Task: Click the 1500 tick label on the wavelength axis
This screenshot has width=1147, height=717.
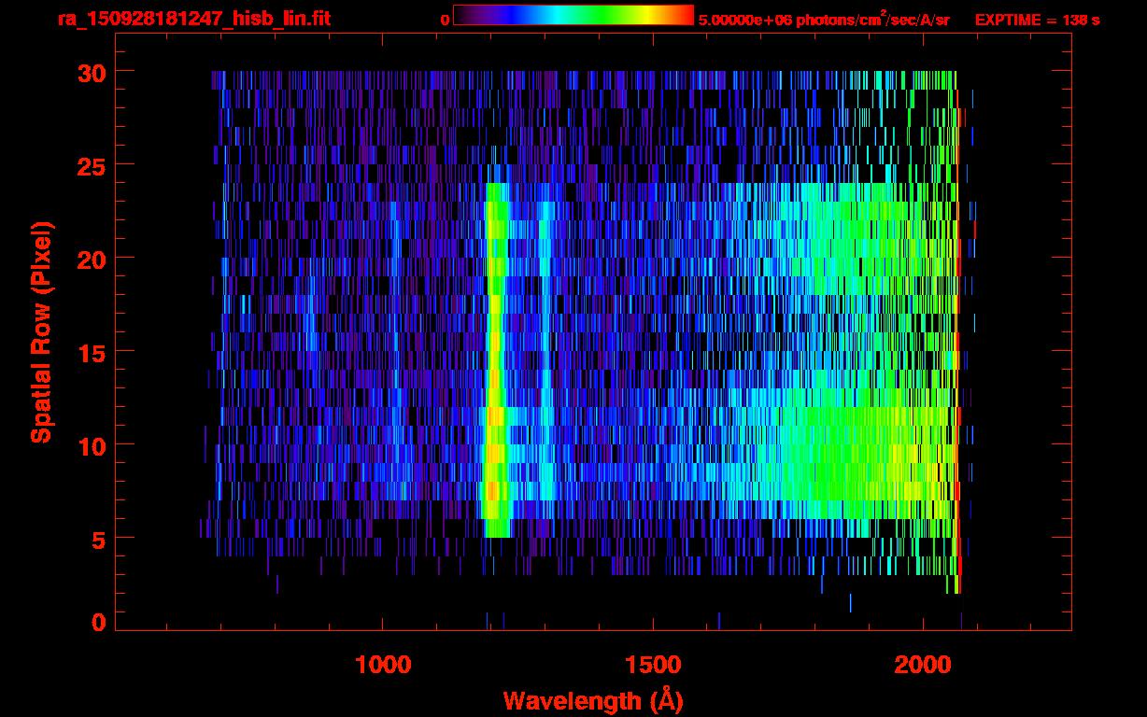Action: [x=653, y=665]
